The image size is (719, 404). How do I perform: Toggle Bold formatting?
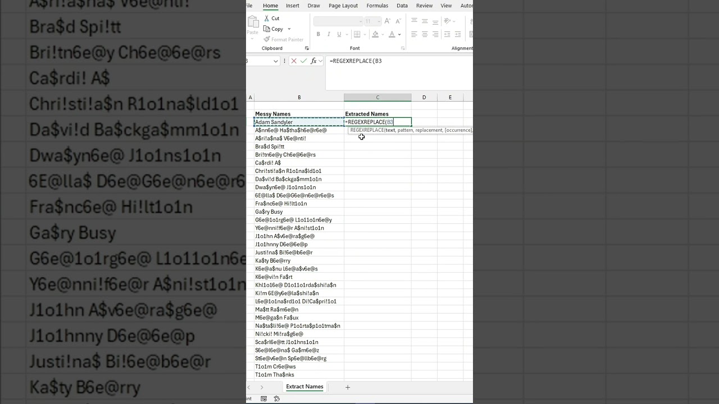[x=318, y=34]
